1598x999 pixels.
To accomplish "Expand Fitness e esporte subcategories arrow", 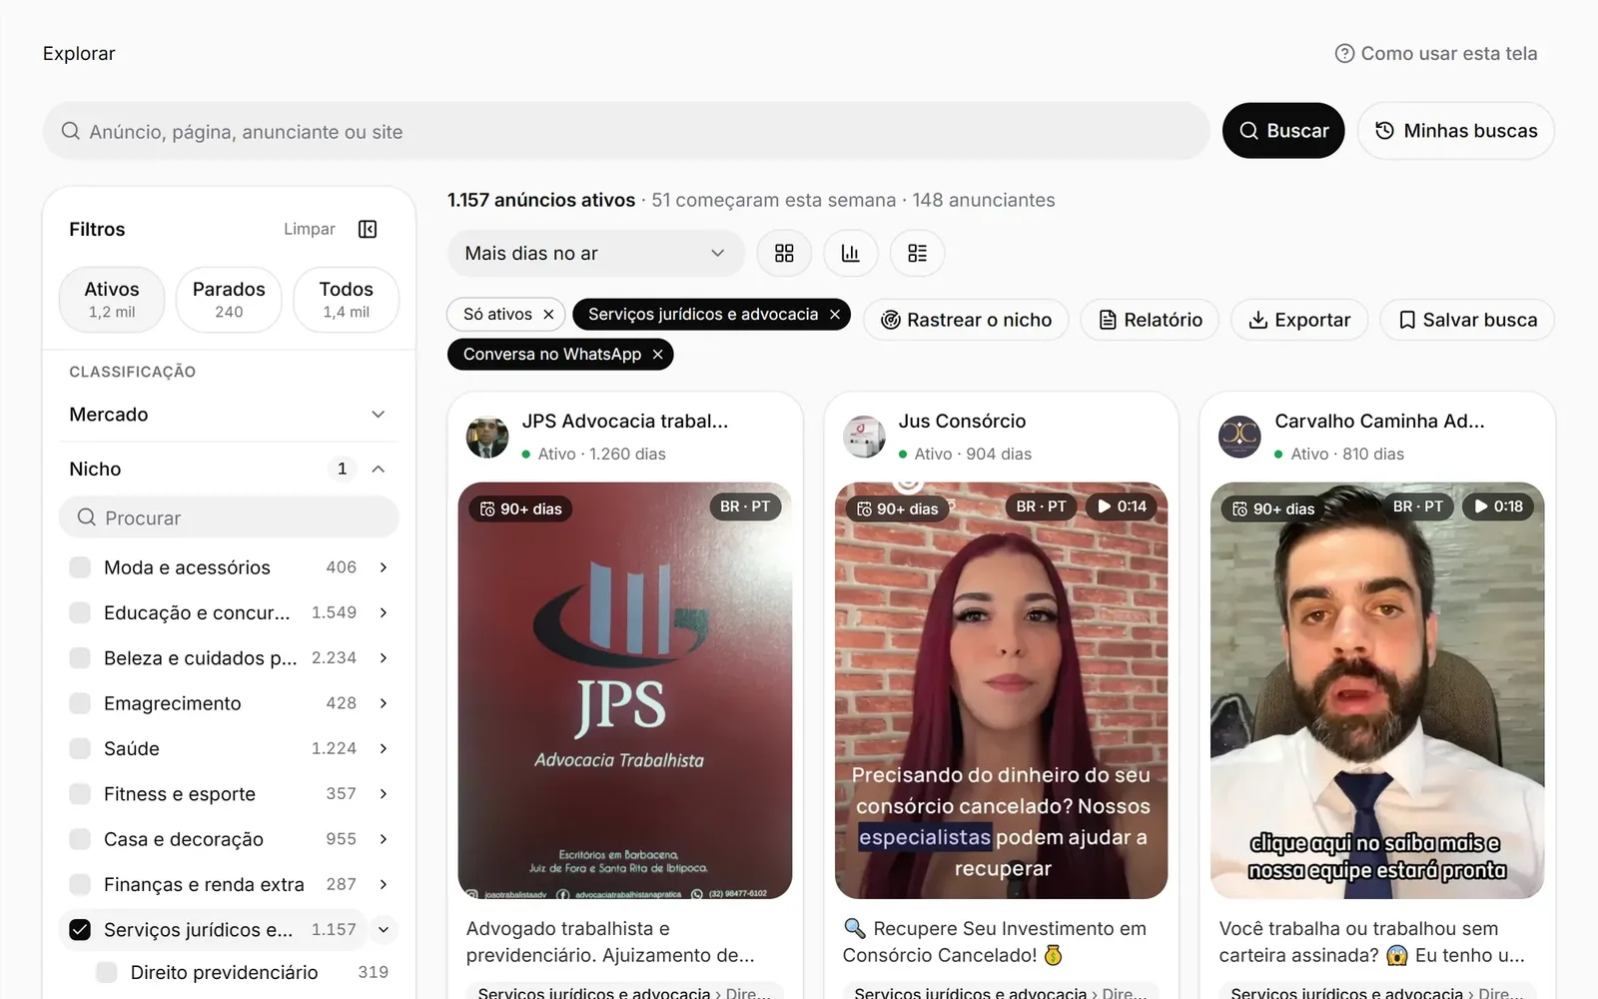I will (384, 794).
